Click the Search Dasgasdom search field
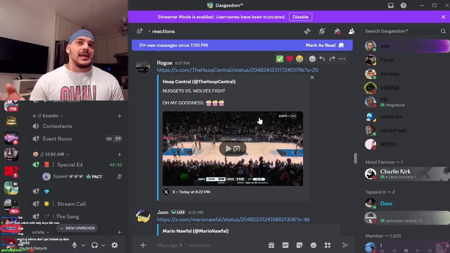The image size is (450, 253). tap(405, 31)
